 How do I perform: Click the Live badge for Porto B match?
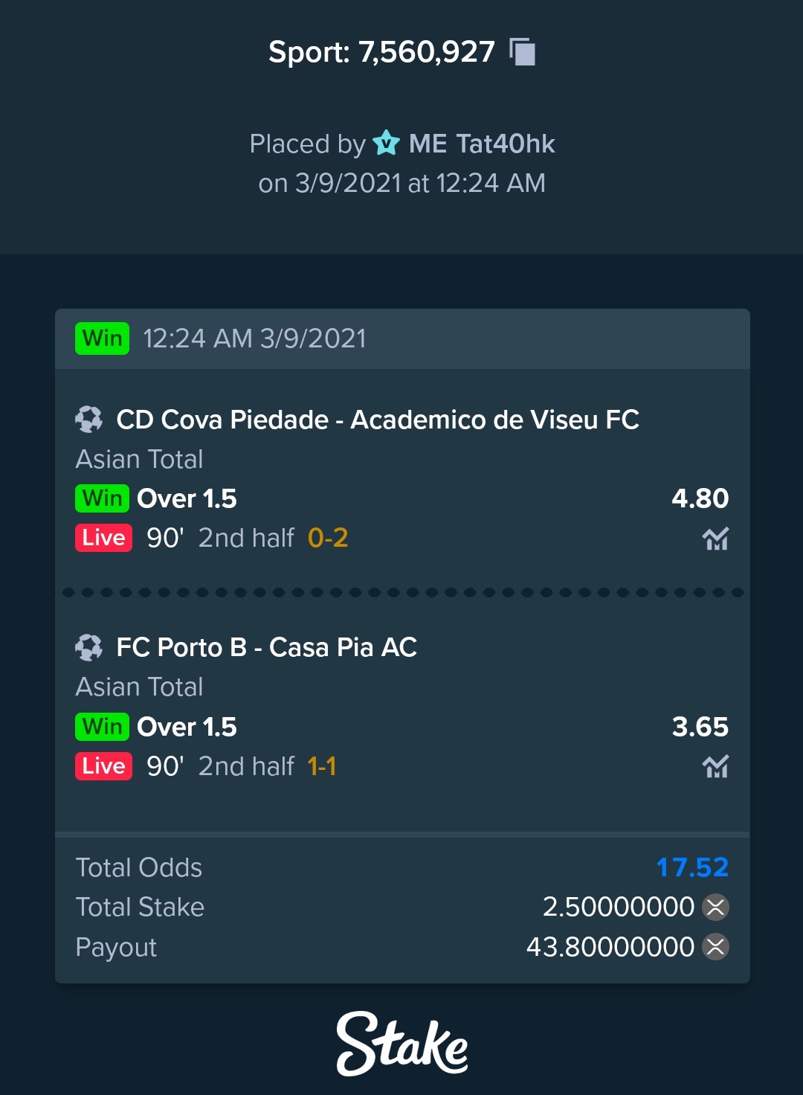[x=103, y=765]
